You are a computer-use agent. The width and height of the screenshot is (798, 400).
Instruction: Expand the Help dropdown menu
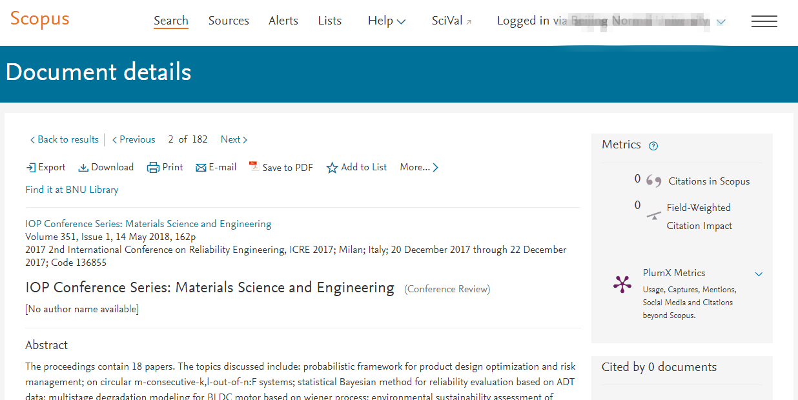tap(387, 21)
